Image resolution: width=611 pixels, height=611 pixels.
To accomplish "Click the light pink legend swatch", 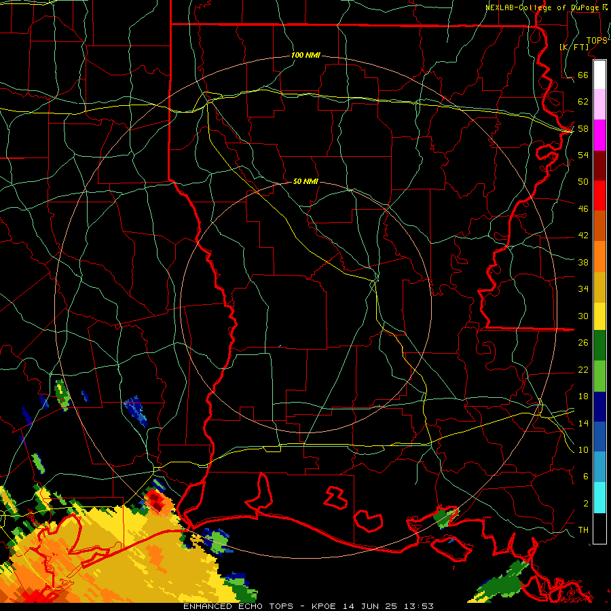I will click(599, 105).
